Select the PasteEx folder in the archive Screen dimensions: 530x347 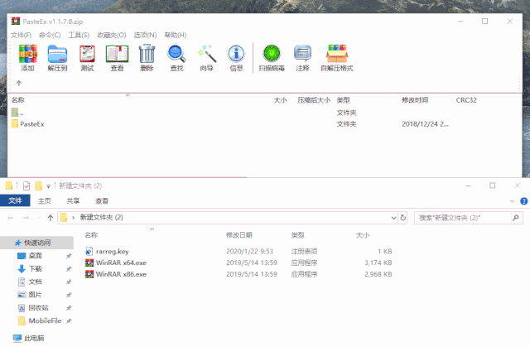coord(31,123)
